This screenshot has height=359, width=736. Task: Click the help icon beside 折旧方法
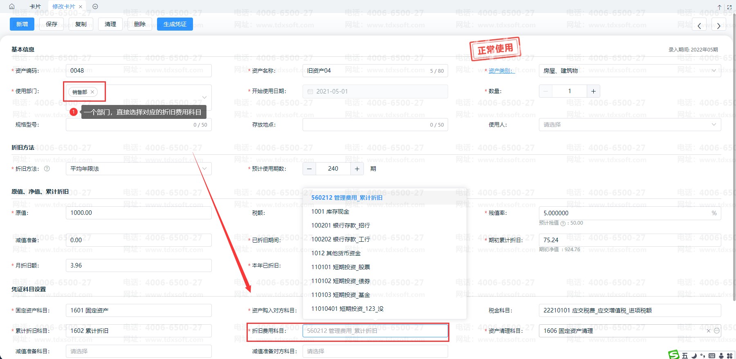click(47, 169)
